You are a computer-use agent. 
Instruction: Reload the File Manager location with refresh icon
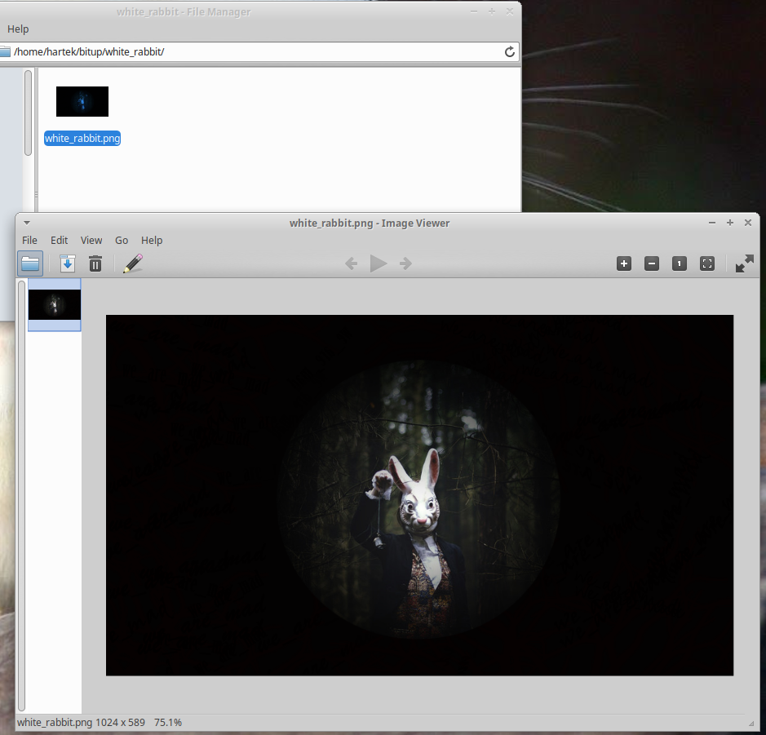[510, 52]
